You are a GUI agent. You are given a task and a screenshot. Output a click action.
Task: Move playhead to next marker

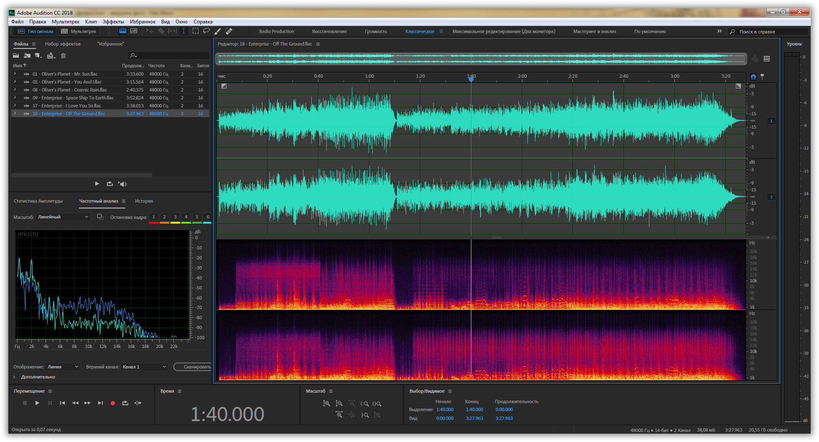[100, 403]
